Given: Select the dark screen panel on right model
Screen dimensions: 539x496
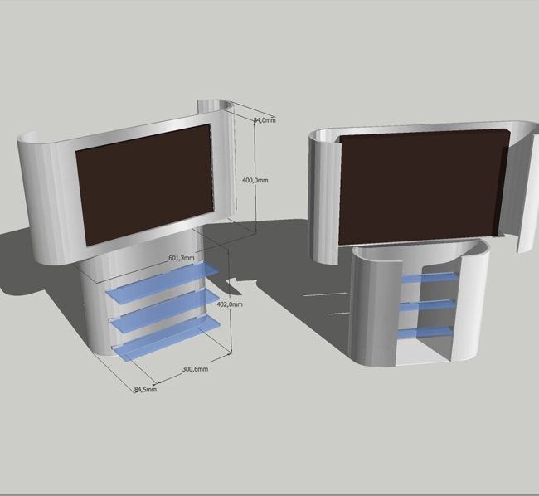Looking at the screenshot, I should pos(423,184).
